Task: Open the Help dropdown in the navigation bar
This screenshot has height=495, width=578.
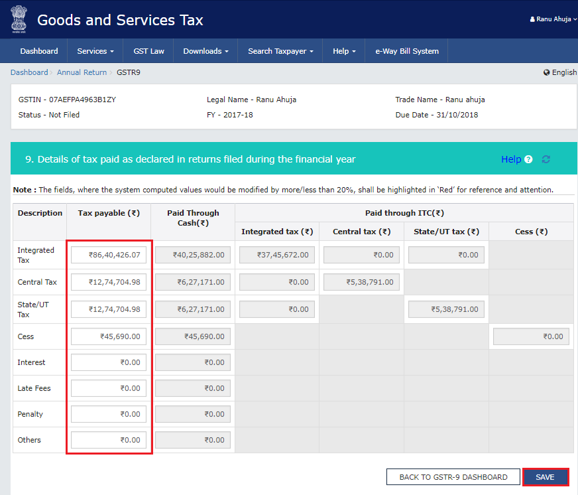Action: coord(343,50)
